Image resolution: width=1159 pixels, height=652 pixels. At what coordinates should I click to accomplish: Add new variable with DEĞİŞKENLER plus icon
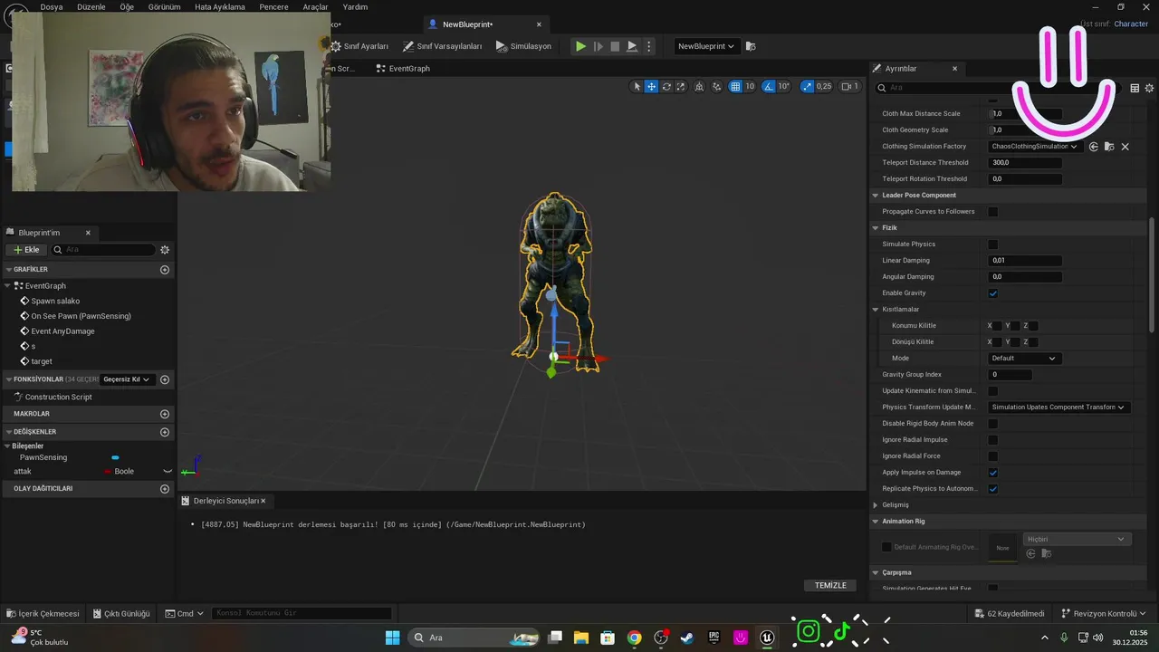pos(165,432)
